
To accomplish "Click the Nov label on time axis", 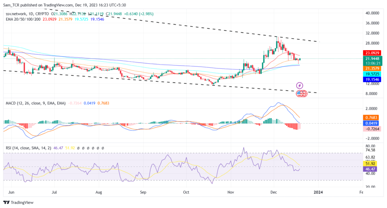I will [231, 192].
